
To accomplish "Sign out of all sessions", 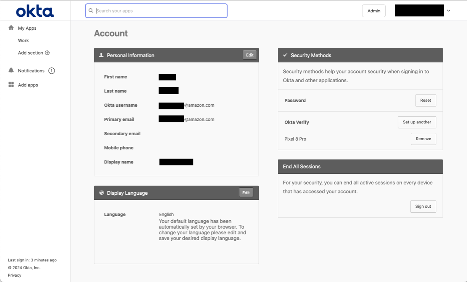I will 423,206.
